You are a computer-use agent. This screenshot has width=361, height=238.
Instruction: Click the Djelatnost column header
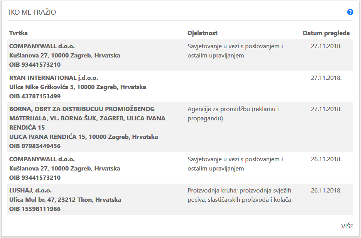point(202,33)
